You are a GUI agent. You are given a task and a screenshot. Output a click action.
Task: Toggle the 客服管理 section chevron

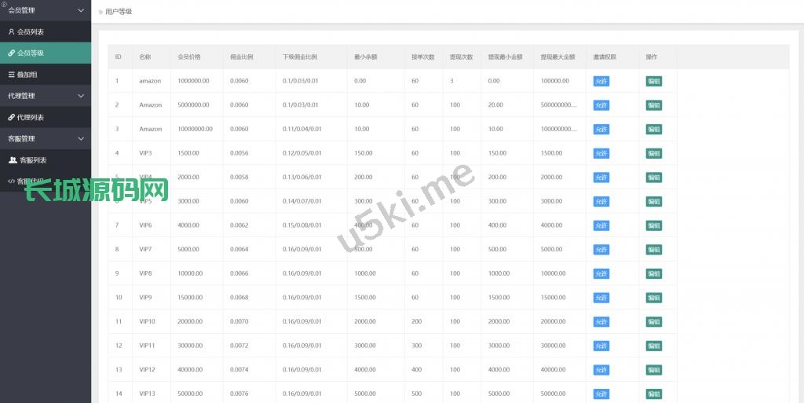(81, 139)
